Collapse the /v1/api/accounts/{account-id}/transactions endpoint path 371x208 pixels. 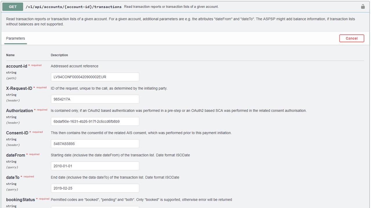tap(73, 7)
